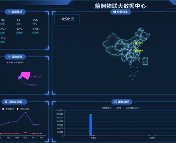Select the upper yellow marker on the China map
Image resolution: width=176 pixels, height=143 pixels.
(x=136, y=43)
